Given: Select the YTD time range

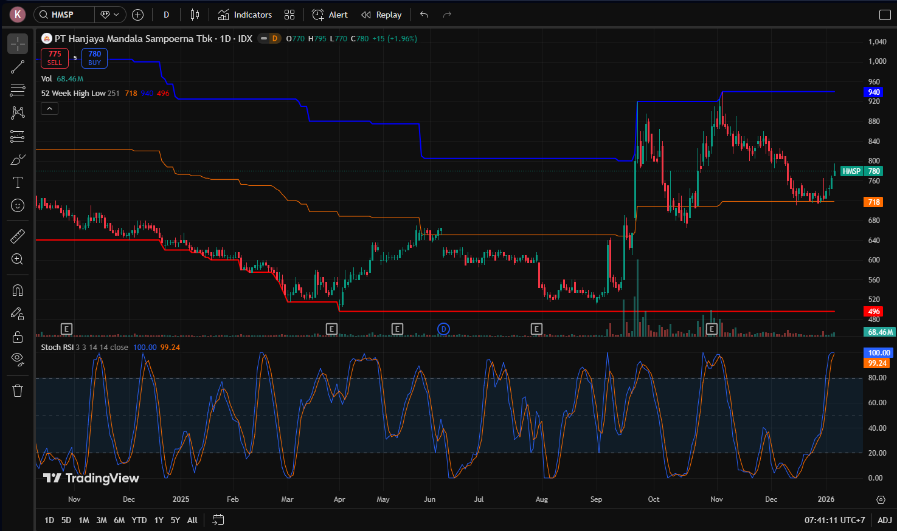Looking at the screenshot, I should tap(139, 520).
